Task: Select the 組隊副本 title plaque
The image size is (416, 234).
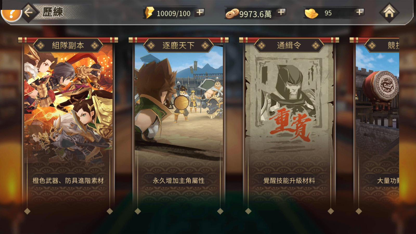Action: 68,45
